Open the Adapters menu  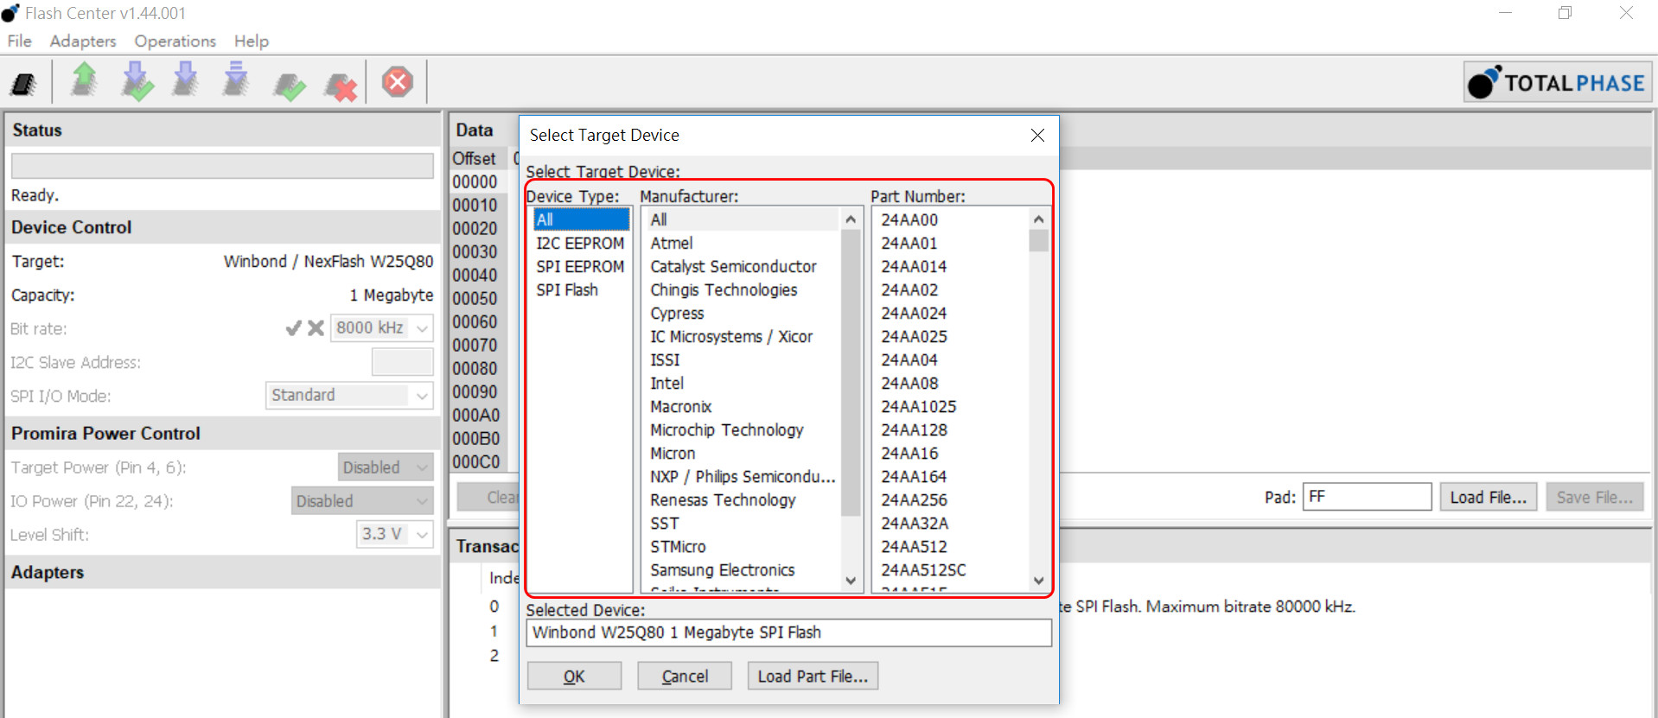[x=83, y=41]
